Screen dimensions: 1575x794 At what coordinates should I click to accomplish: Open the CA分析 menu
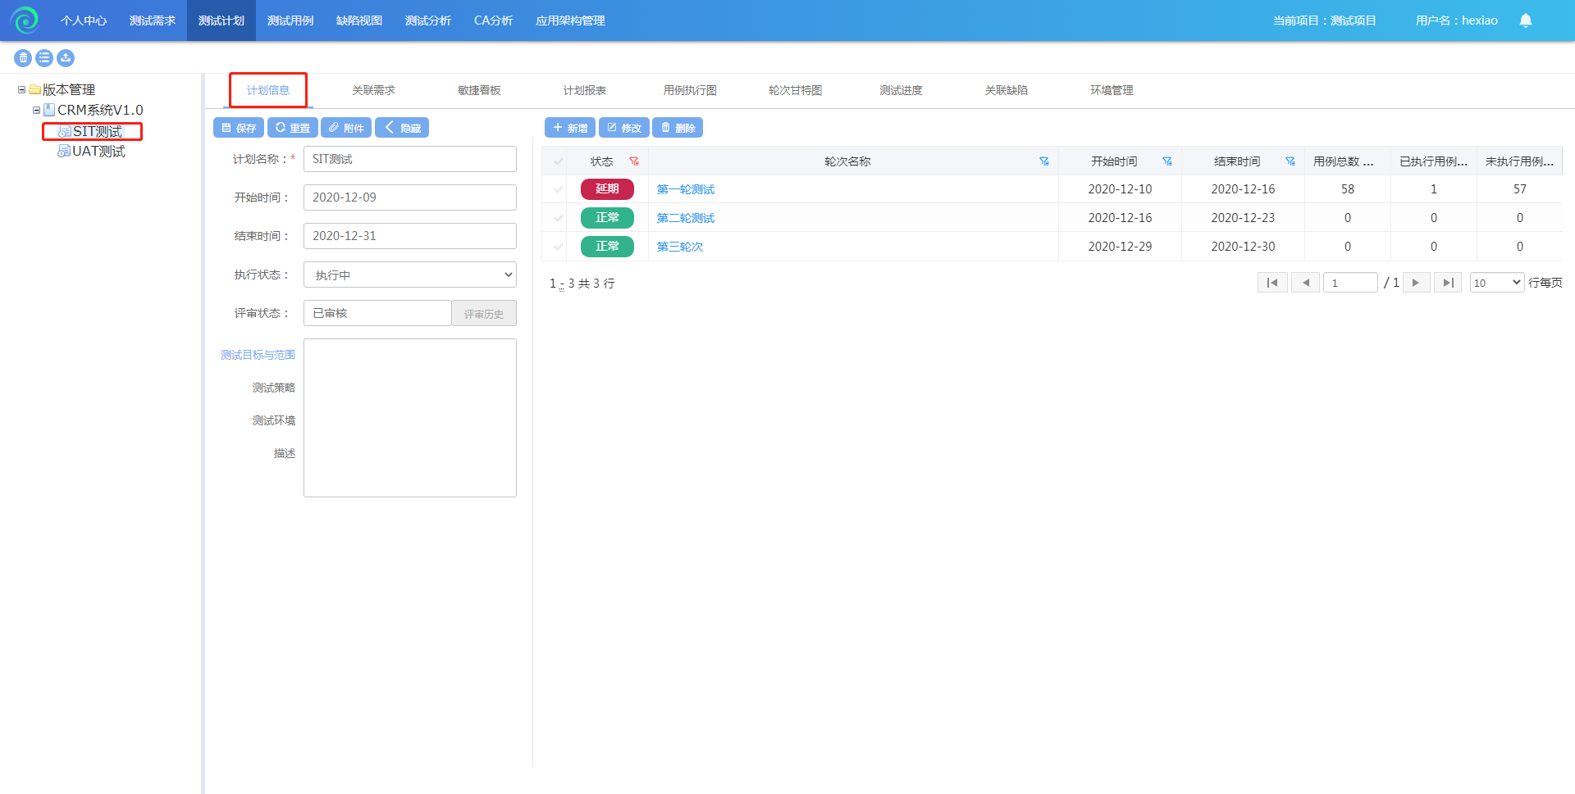point(494,20)
